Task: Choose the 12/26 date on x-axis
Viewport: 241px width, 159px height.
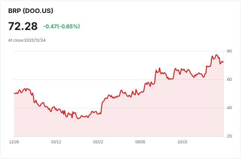Action: click(14, 142)
